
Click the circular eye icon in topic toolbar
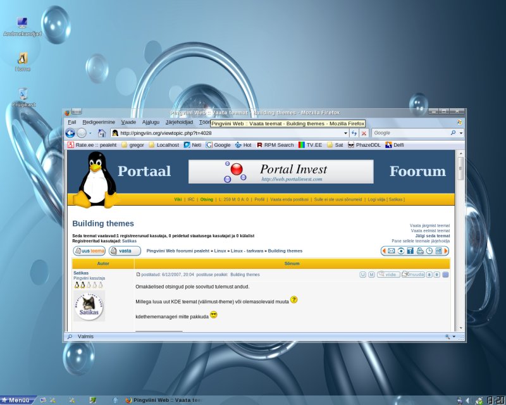(x=401, y=251)
